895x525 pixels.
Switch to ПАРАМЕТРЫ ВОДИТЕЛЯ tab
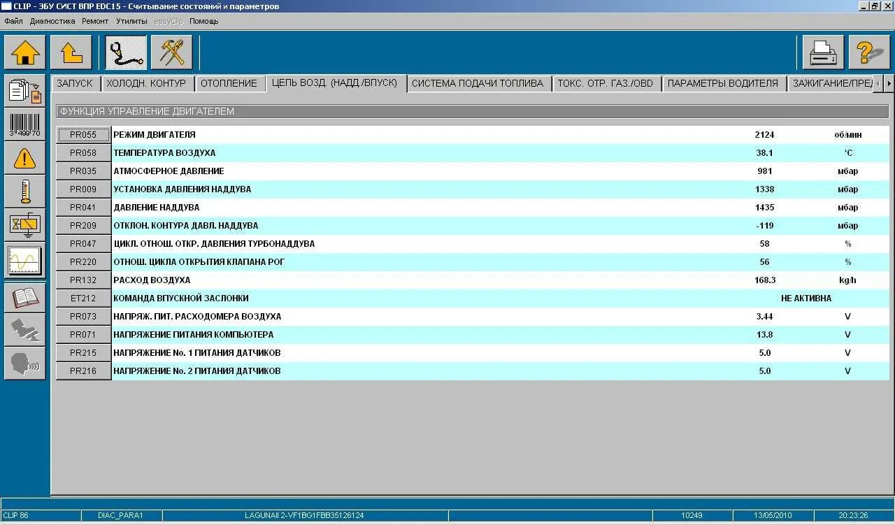(x=723, y=83)
